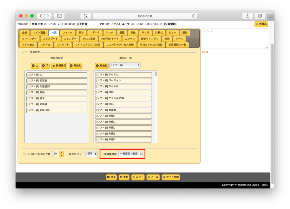290x209 pixels.
Task: Move selected column up with 上 button
Action: (x=35, y=66)
